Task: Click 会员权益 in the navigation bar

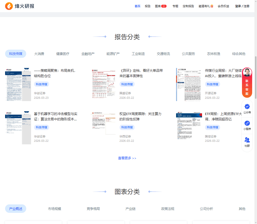Action: pyautogui.click(x=223, y=6)
